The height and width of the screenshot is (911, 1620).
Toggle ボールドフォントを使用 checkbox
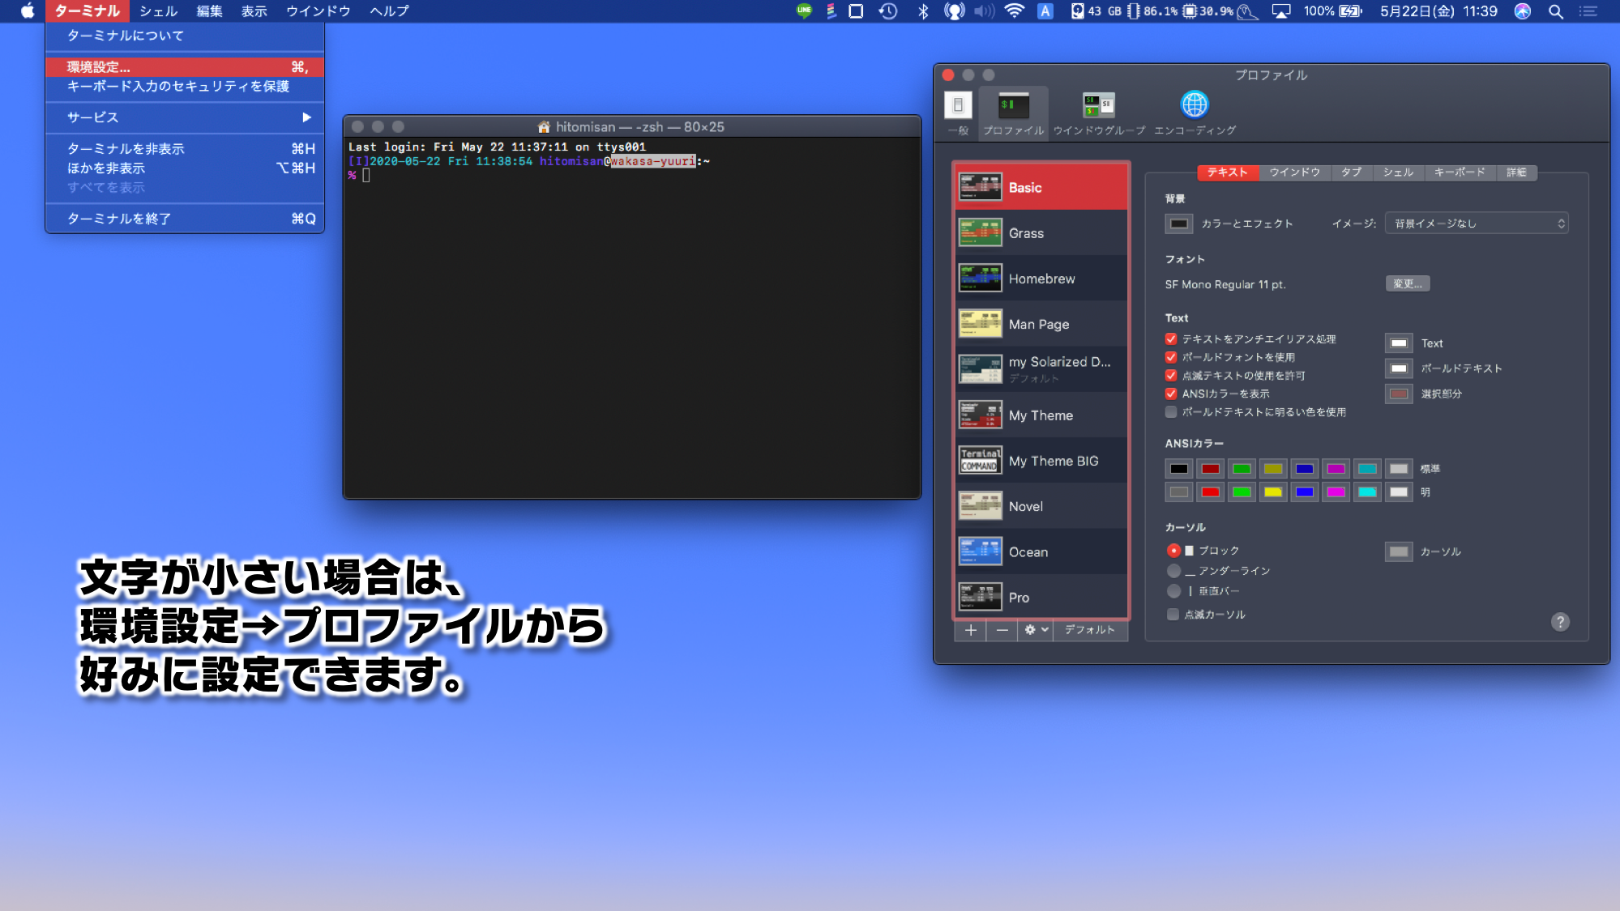[1171, 357]
